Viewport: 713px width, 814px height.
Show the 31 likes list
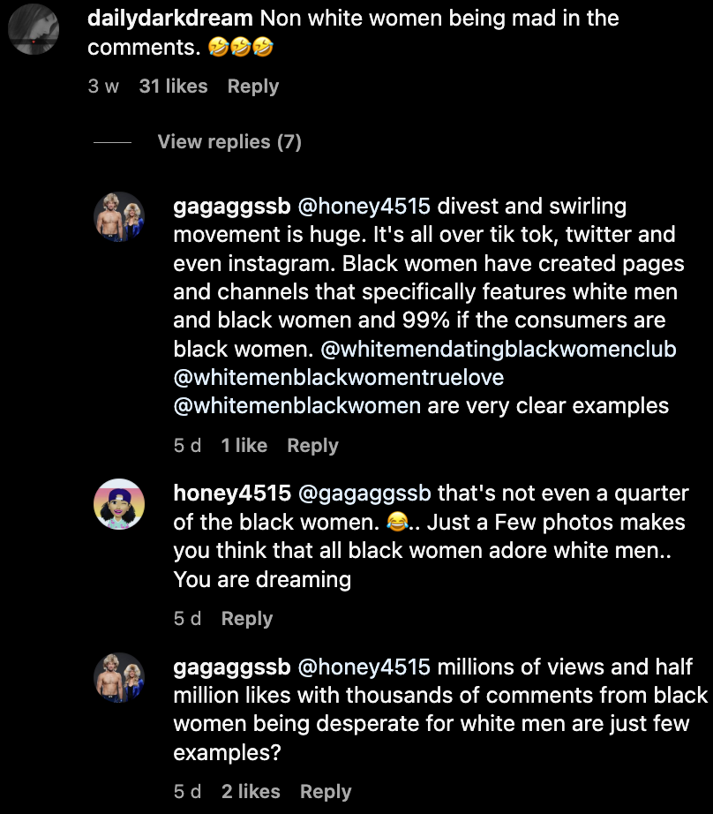point(173,87)
